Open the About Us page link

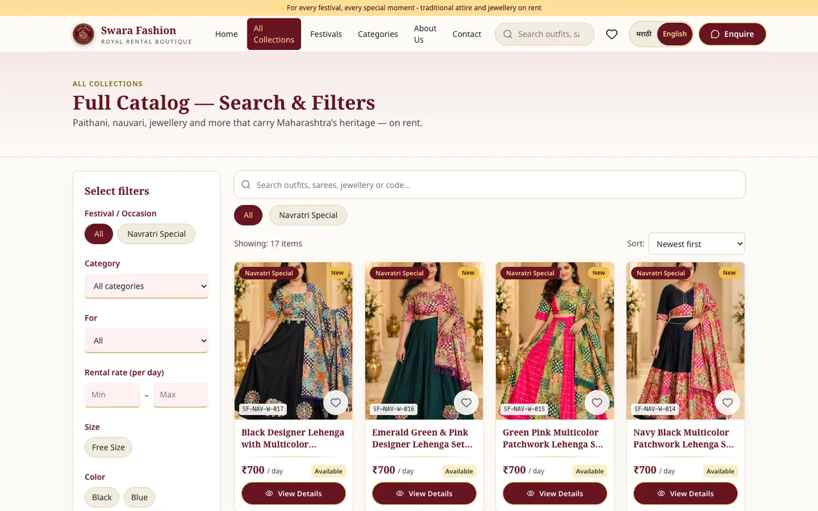tap(425, 34)
